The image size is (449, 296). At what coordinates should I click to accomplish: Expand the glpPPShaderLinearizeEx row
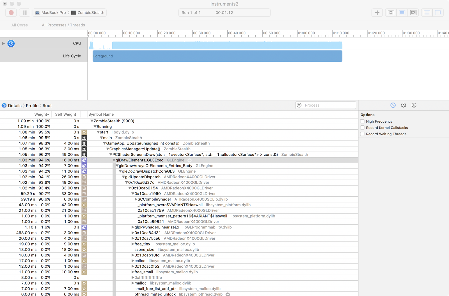point(133,227)
